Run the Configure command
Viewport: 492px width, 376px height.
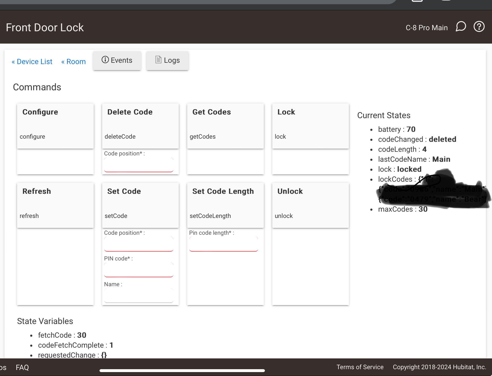click(x=55, y=126)
